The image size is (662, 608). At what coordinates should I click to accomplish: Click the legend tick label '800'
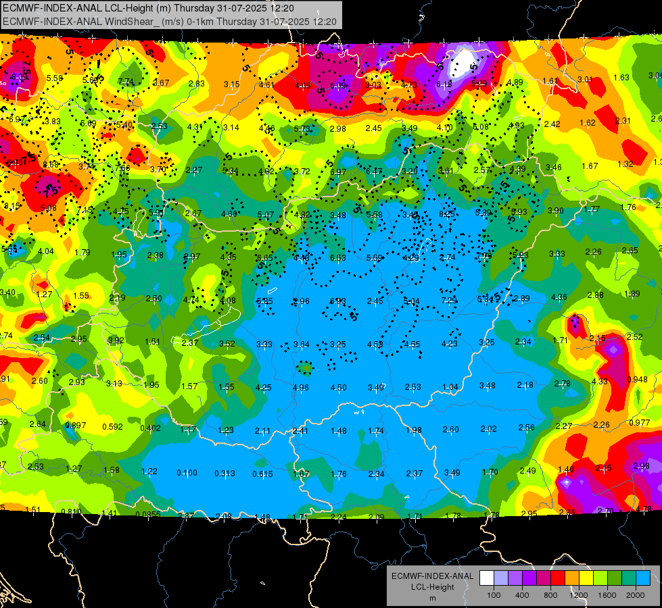coord(550,595)
